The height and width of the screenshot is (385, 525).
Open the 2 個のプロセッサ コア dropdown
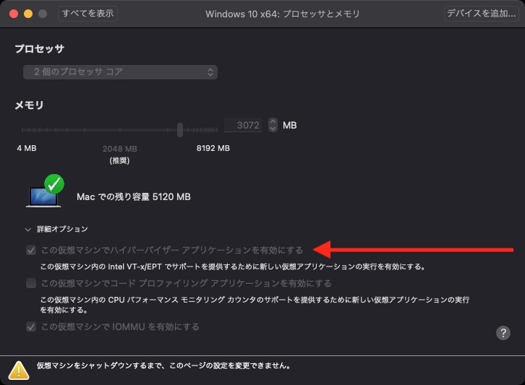pyautogui.click(x=120, y=72)
